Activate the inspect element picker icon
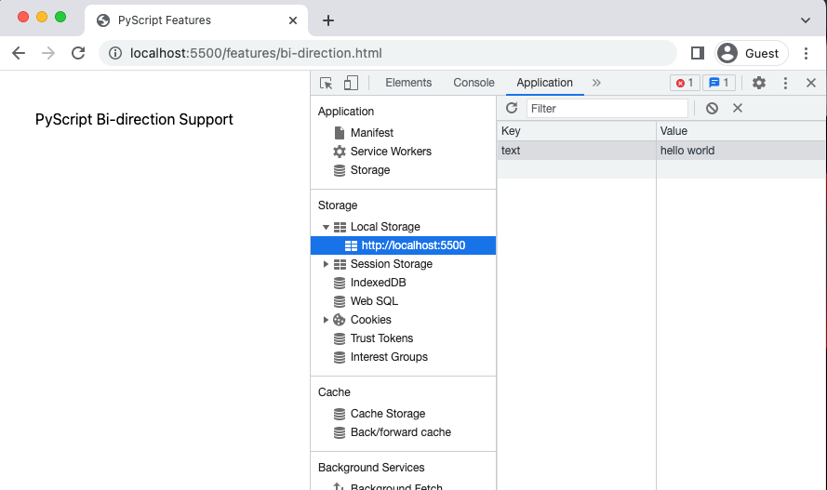The height and width of the screenshot is (490, 827). tap(326, 84)
